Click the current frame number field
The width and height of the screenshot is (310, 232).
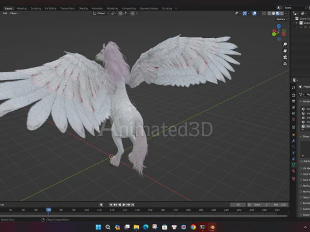tap(238, 205)
